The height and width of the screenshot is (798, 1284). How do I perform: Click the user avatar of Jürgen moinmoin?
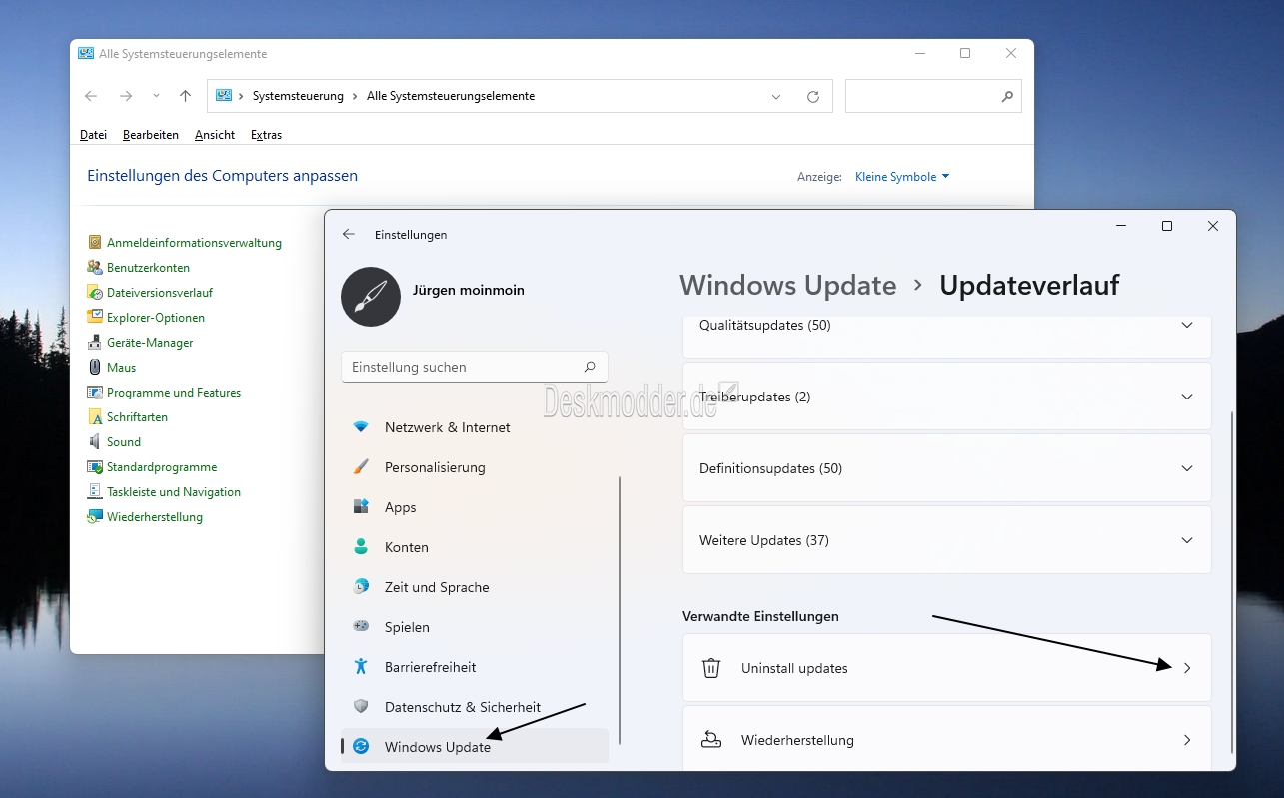click(371, 297)
